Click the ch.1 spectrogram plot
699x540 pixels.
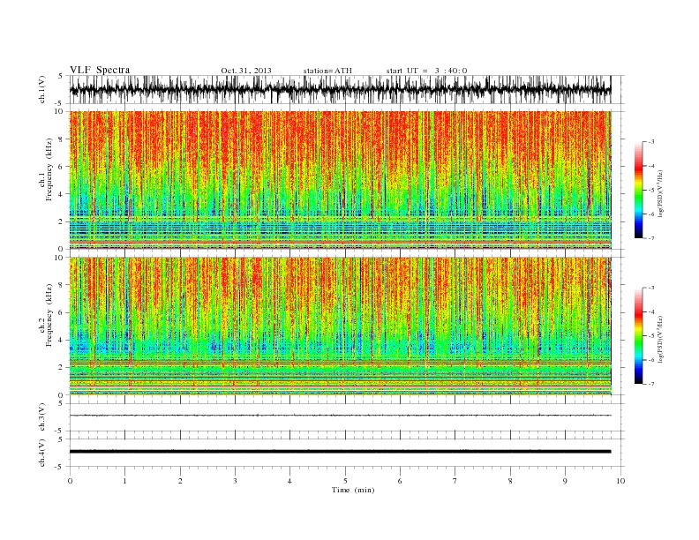pyautogui.click(x=341, y=180)
